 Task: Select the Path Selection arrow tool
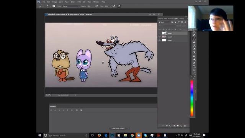194,70
